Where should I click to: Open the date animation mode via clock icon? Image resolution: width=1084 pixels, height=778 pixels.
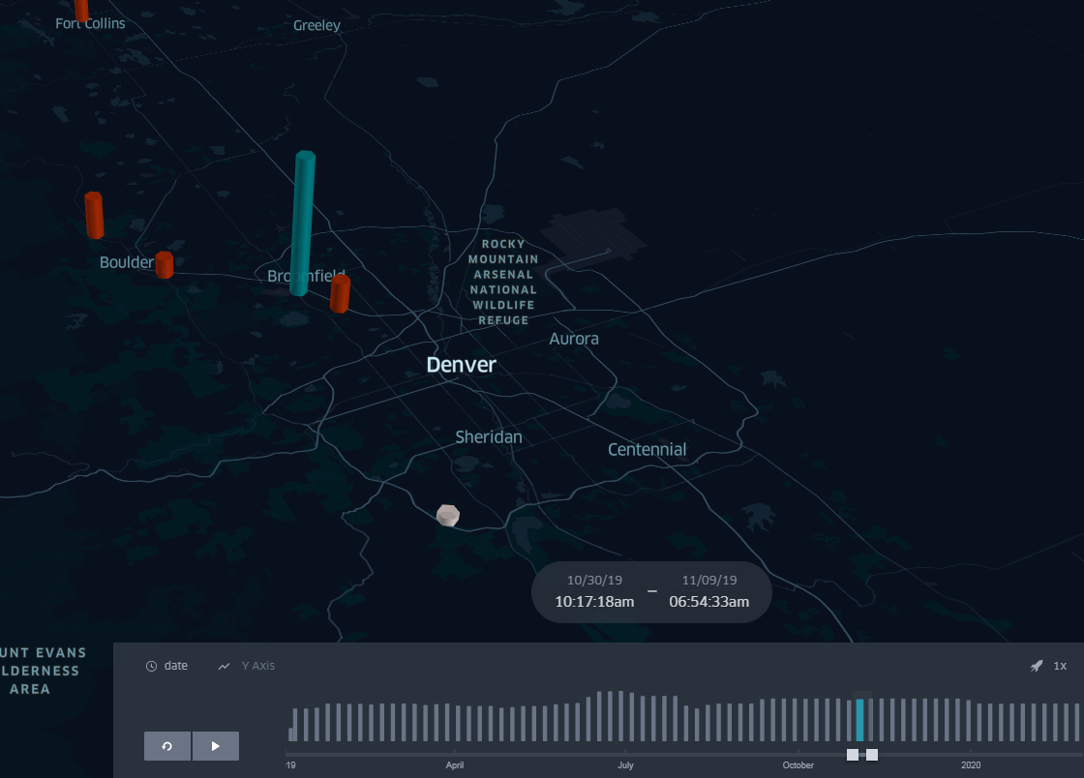coord(152,665)
